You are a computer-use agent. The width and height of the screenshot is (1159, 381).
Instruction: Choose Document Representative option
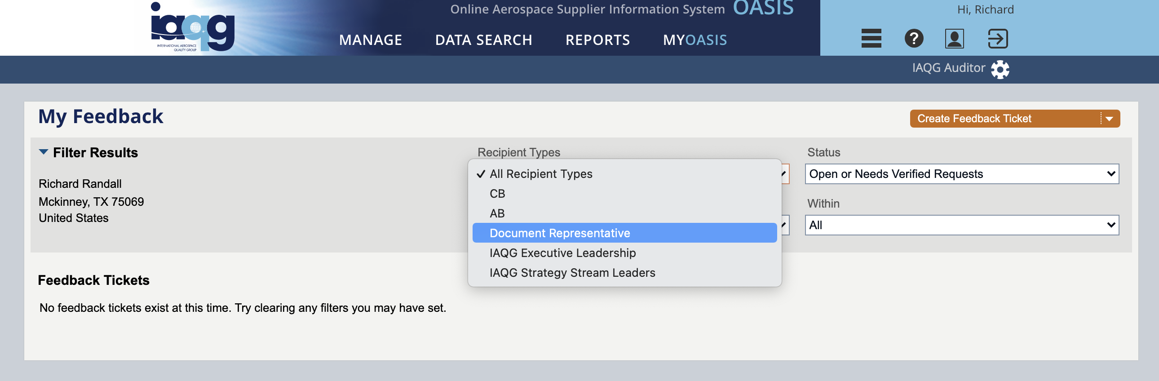coord(624,233)
